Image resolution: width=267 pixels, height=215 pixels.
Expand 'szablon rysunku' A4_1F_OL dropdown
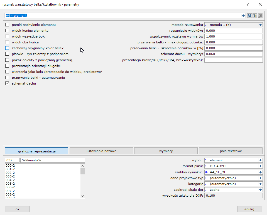pyautogui.click(x=260, y=172)
